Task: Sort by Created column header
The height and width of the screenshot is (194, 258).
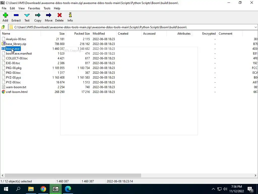Action: [x=129, y=34]
